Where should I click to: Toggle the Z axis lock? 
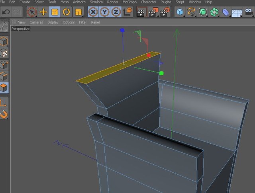pyautogui.click(x=116, y=12)
